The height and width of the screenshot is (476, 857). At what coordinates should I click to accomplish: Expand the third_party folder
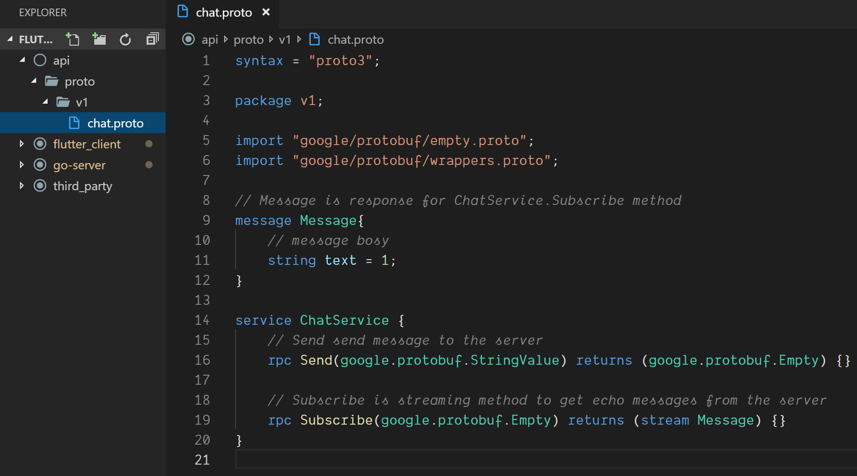tap(21, 185)
